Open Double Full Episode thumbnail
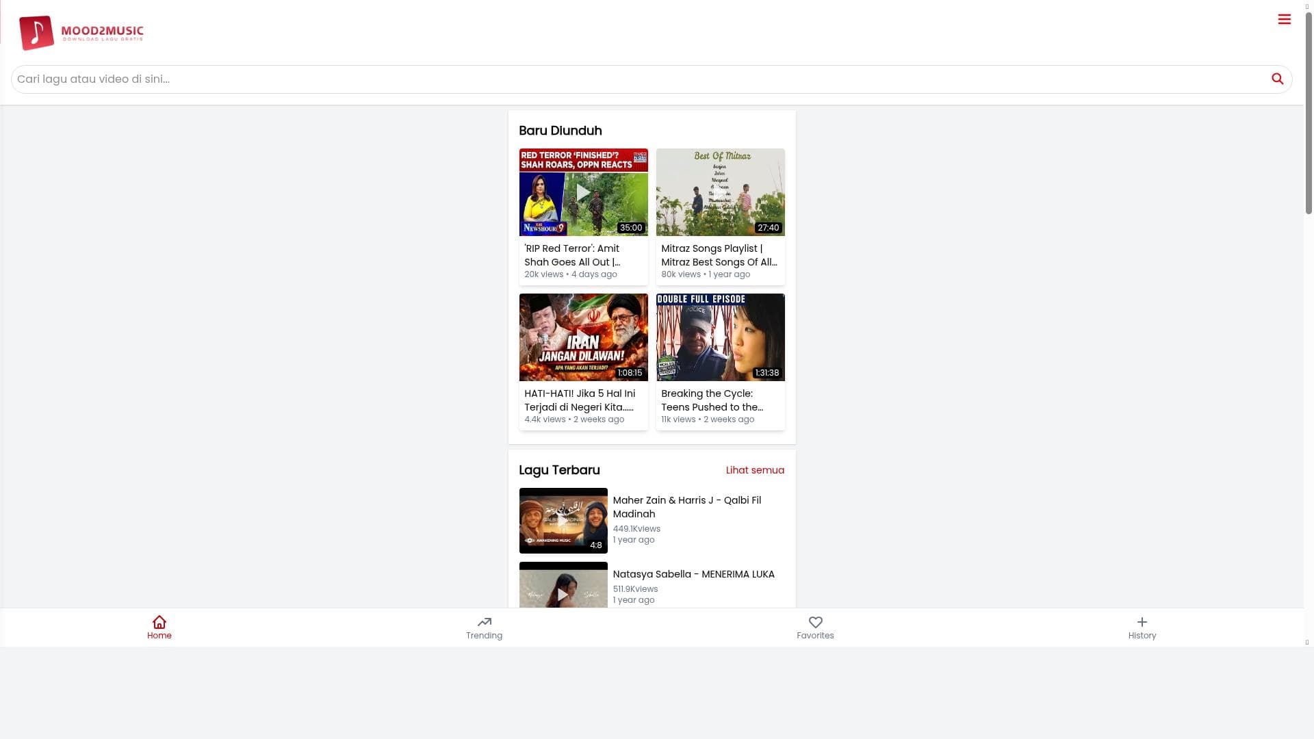Screen dimensions: 1314x739 coord(720,337)
